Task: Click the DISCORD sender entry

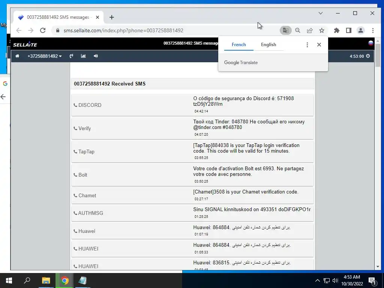Action: point(87,105)
